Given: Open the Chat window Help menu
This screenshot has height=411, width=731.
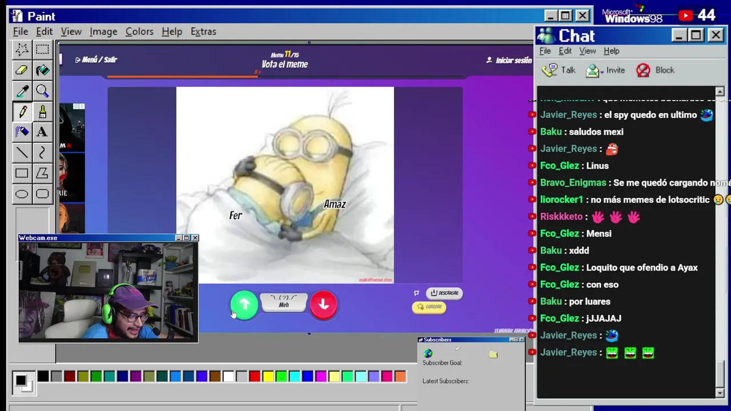Looking at the screenshot, I should (611, 51).
